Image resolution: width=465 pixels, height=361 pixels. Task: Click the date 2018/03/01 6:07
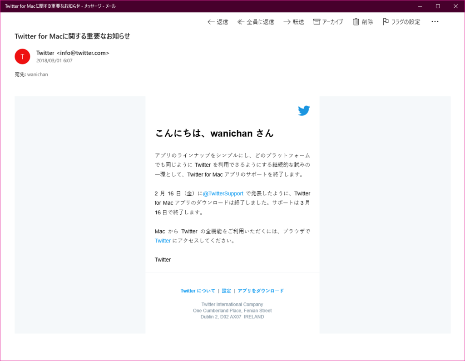[54, 60]
